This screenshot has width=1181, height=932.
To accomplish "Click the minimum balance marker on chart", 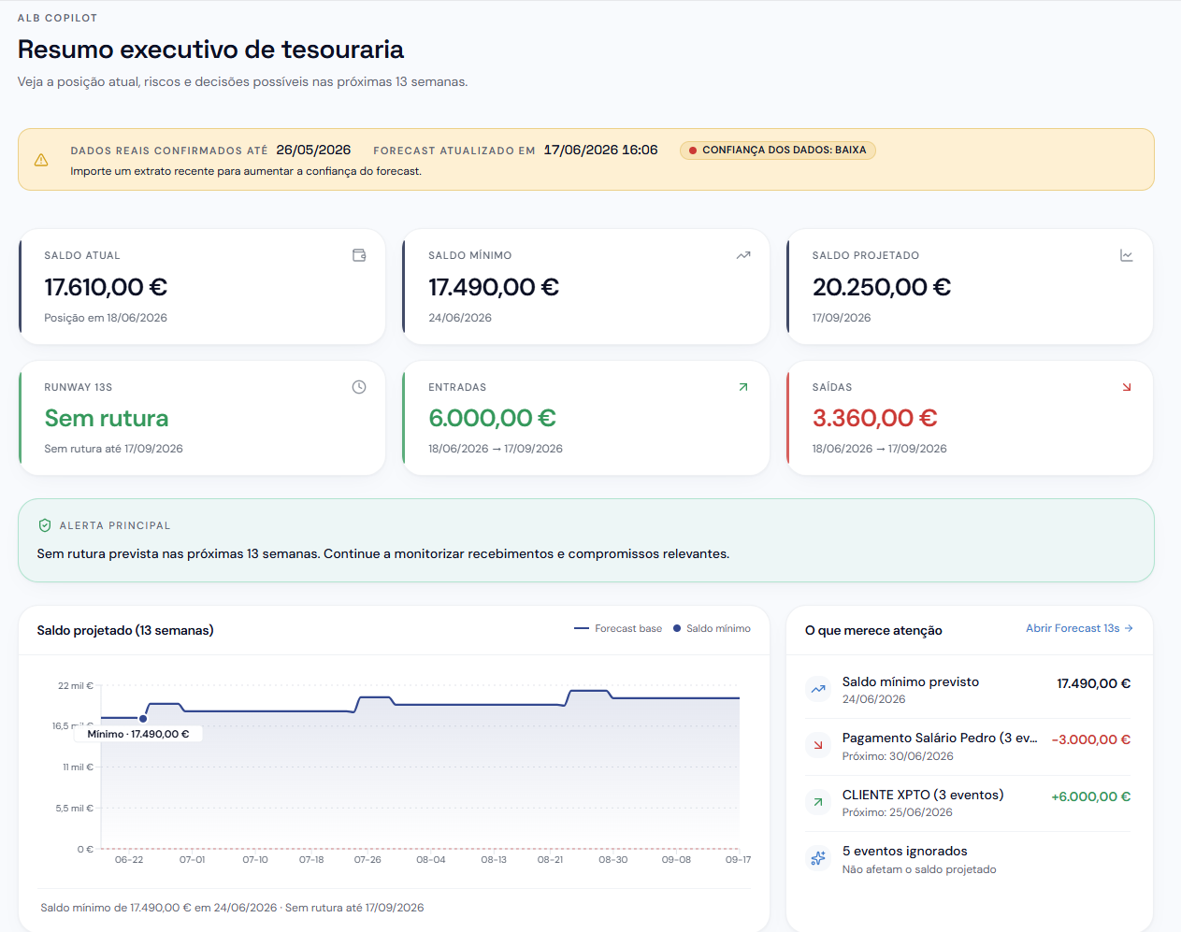I will tap(143, 719).
